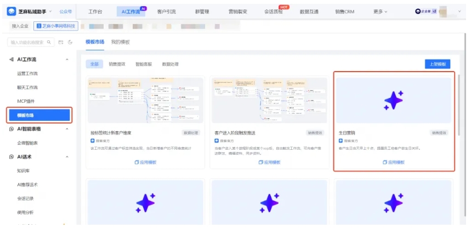Click the AI话术 section icon
The height and width of the screenshot is (228, 471).
[12, 157]
